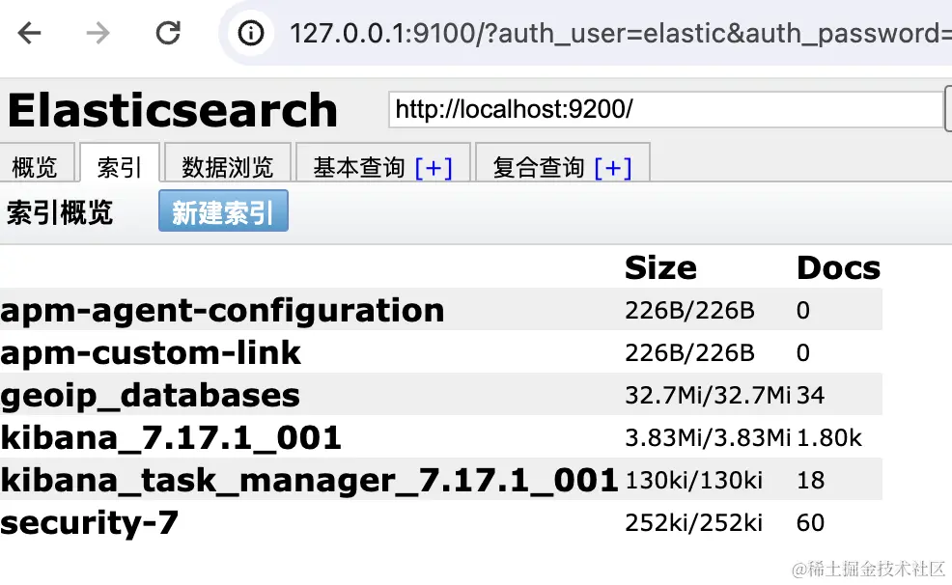952x585 pixels.
Task: Click the Docs column header
Action: (838, 268)
